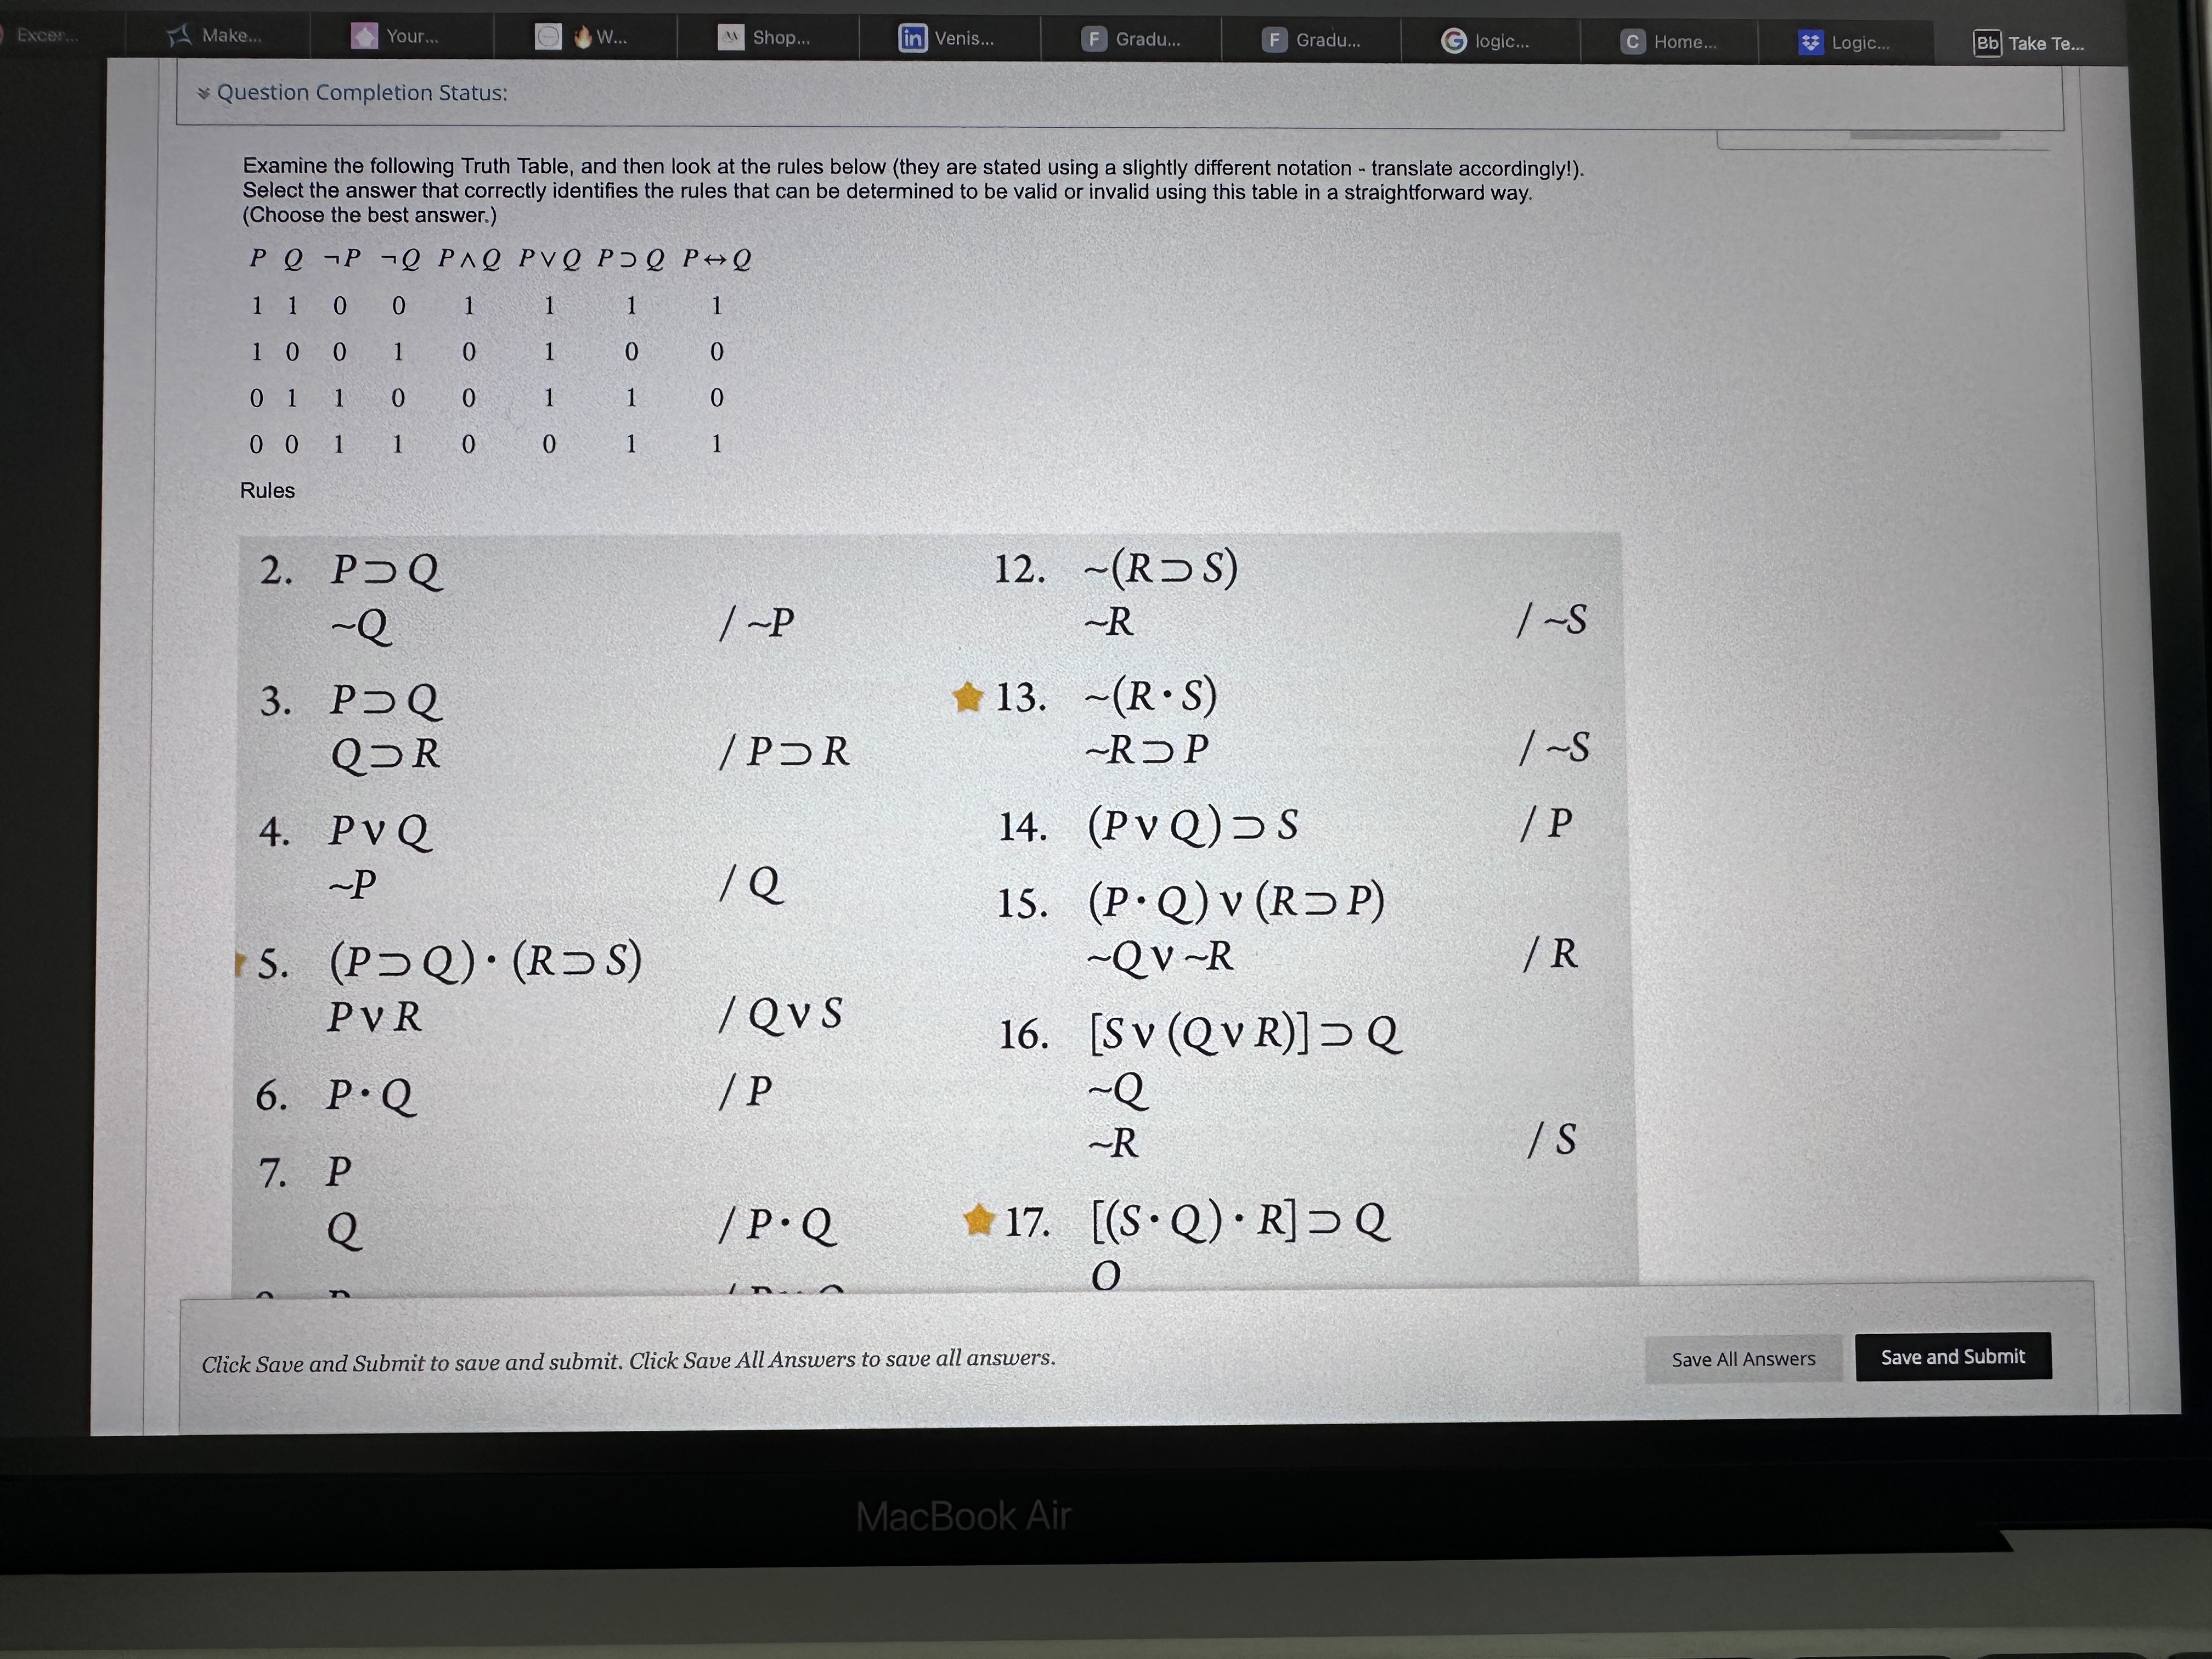Click the P↔Q truth table header
2212x1659 pixels.
tap(716, 259)
